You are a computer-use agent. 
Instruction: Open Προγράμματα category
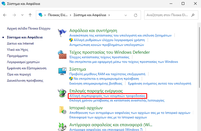(x=17, y=56)
